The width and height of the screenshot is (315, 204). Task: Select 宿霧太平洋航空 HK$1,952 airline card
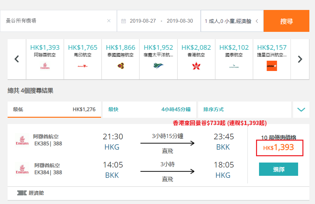[x=158, y=59]
